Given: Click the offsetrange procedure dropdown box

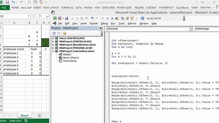Looking at the screenshot, I should [207, 29].
